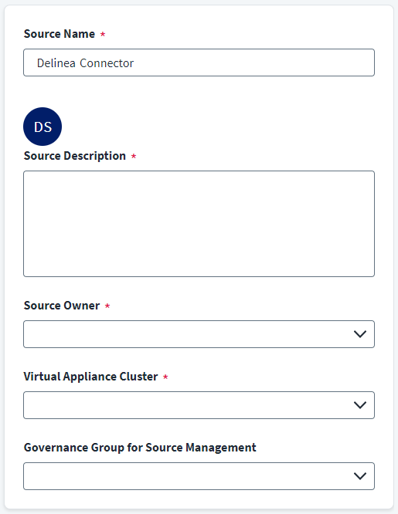
Task: Click the red asterisk beside Source Description
Action: point(134,156)
